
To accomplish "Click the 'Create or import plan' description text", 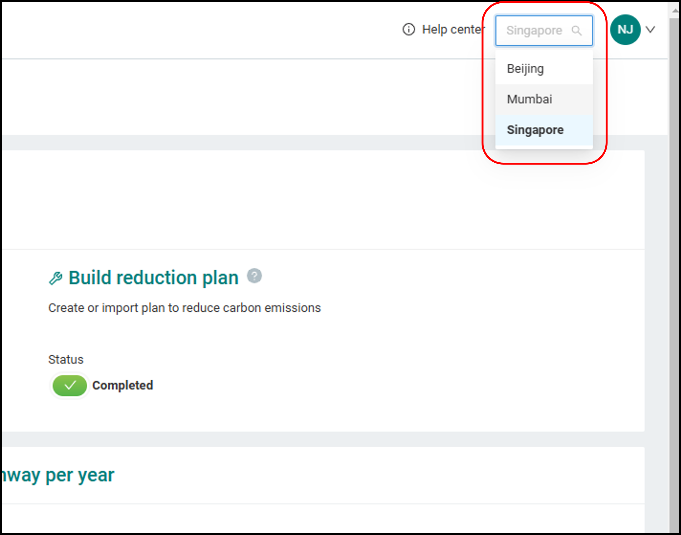I will pyautogui.click(x=184, y=308).
